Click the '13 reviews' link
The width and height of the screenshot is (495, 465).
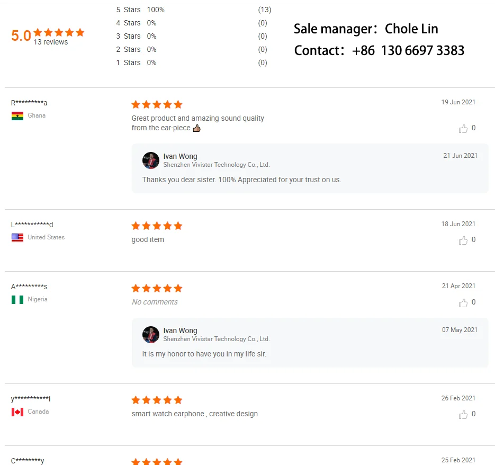[x=51, y=42]
